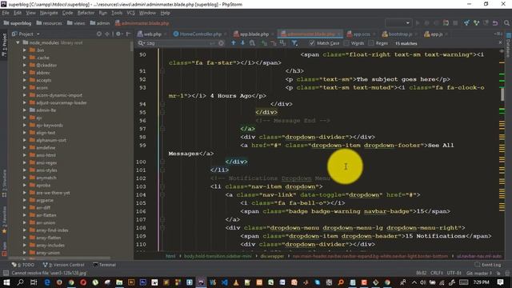
Task: Open VLC media player from taskbar
Action: 236,282
